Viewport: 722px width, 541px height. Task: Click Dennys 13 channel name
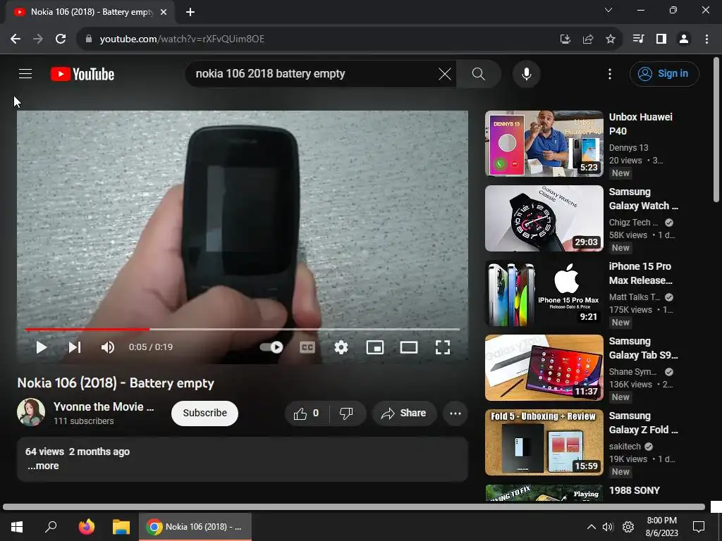pos(628,148)
